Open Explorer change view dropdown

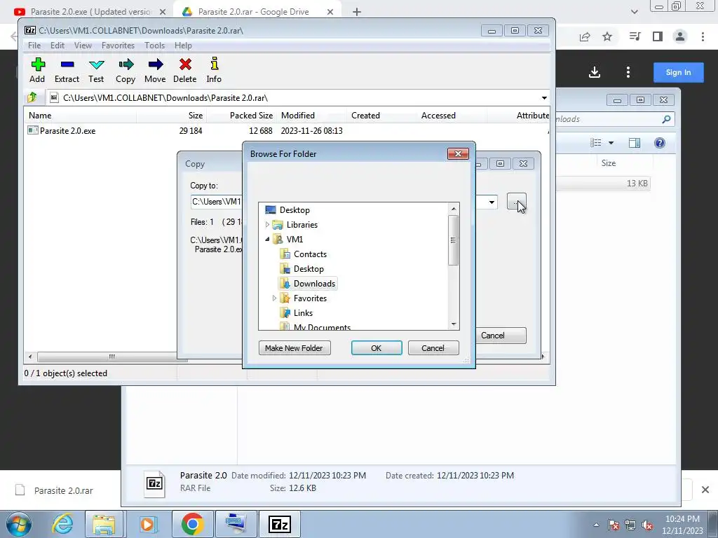click(611, 143)
